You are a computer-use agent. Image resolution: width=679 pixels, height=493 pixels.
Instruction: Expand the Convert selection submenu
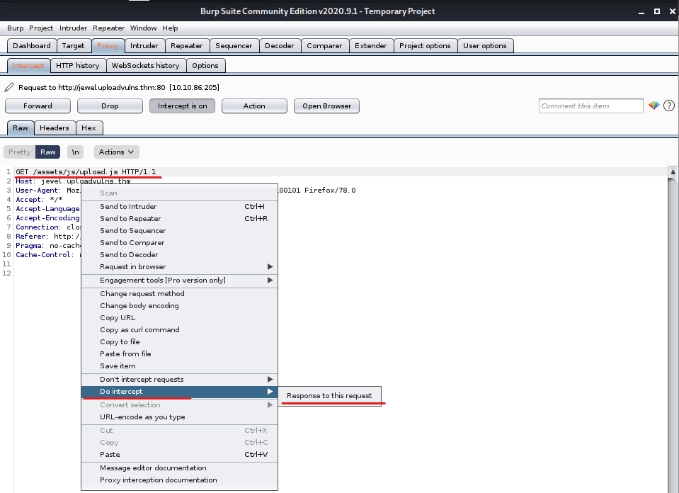click(179, 404)
